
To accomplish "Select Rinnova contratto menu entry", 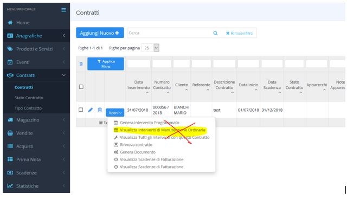I will pos(136,145).
